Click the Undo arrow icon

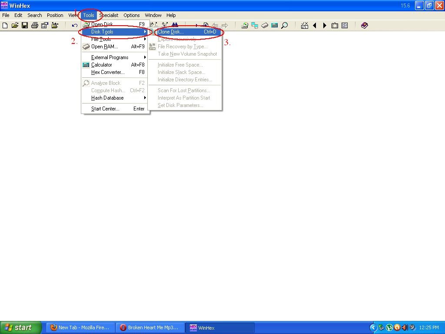tap(74, 26)
